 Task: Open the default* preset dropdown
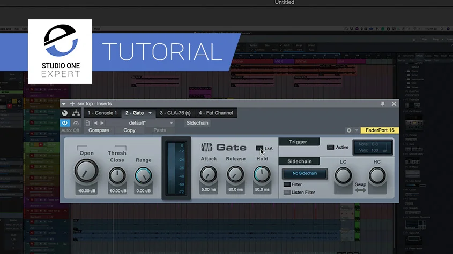tap(140, 123)
